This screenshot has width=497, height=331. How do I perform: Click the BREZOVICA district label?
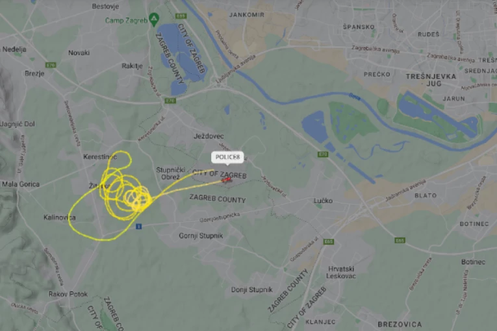click(x=400, y=325)
